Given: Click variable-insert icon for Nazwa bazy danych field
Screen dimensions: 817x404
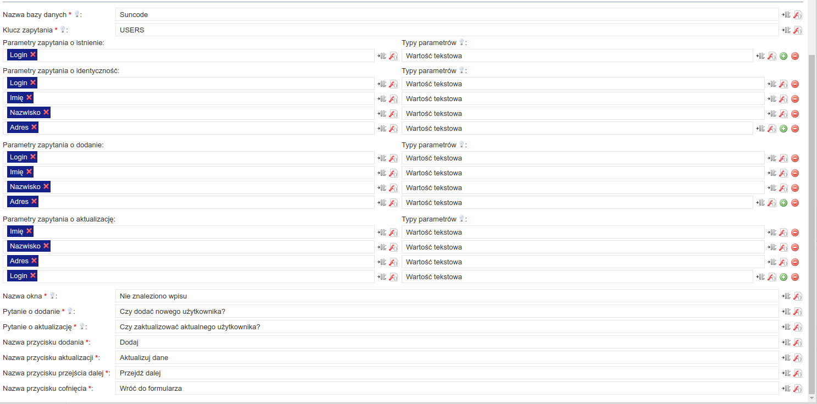Looking at the screenshot, I should (786, 15).
